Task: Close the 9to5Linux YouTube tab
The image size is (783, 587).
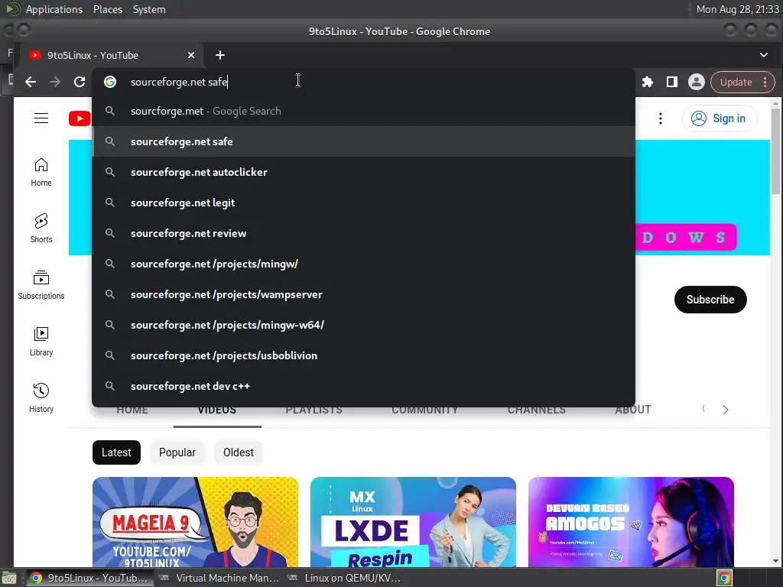Action: coord(190,55)
